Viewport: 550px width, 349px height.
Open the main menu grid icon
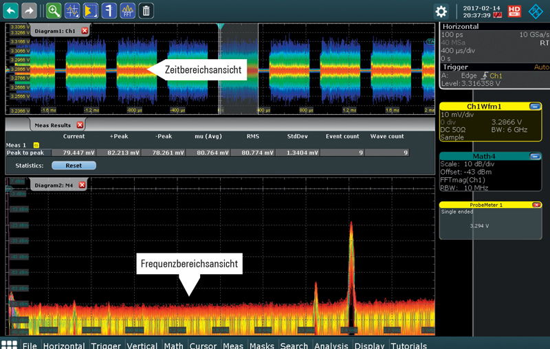pyautogui.click(x=9, y=345)
